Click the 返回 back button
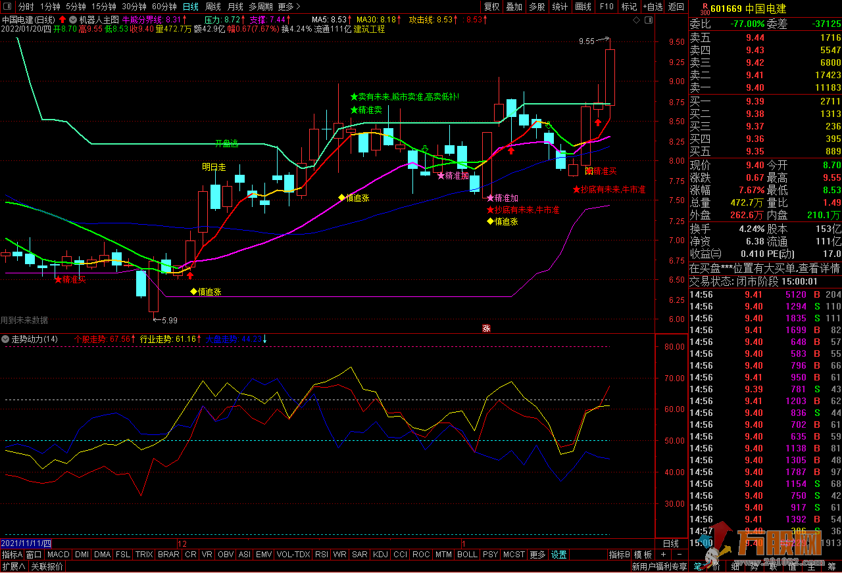Image resolution: width=842 pixels, height=573 pixels. pyautogui.click(x=676, y=7)
